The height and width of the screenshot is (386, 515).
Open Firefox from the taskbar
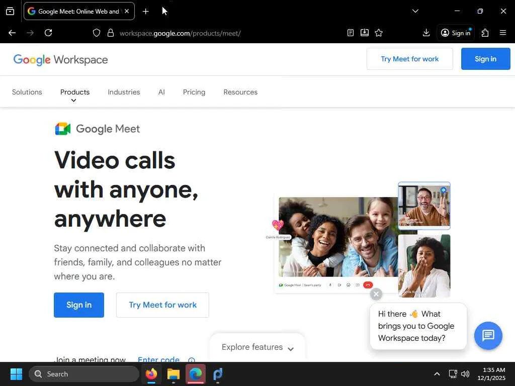[151, 374]
